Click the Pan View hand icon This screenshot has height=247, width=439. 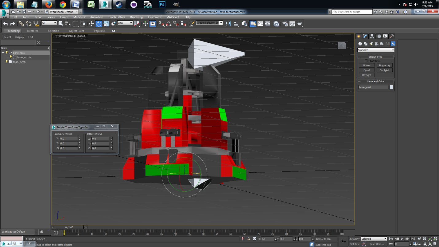click(425, 244)
